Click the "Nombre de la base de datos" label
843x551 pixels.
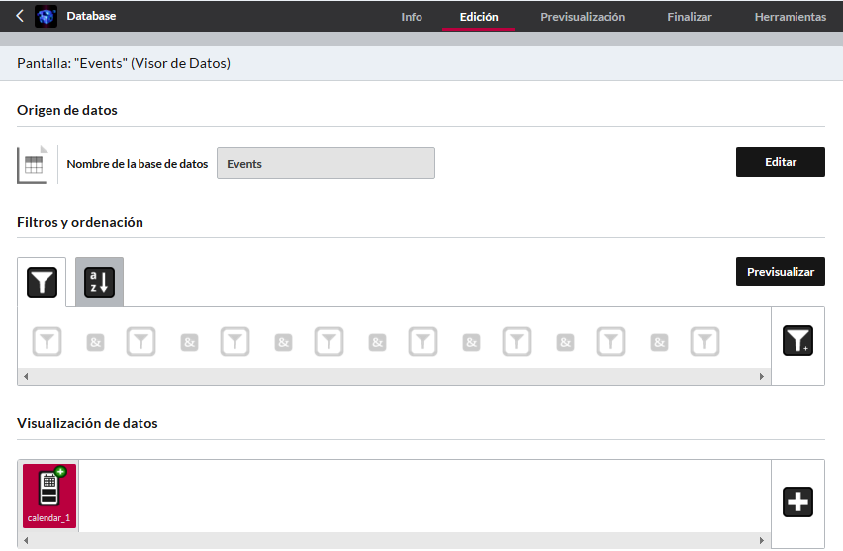click(x=138, y=164)
